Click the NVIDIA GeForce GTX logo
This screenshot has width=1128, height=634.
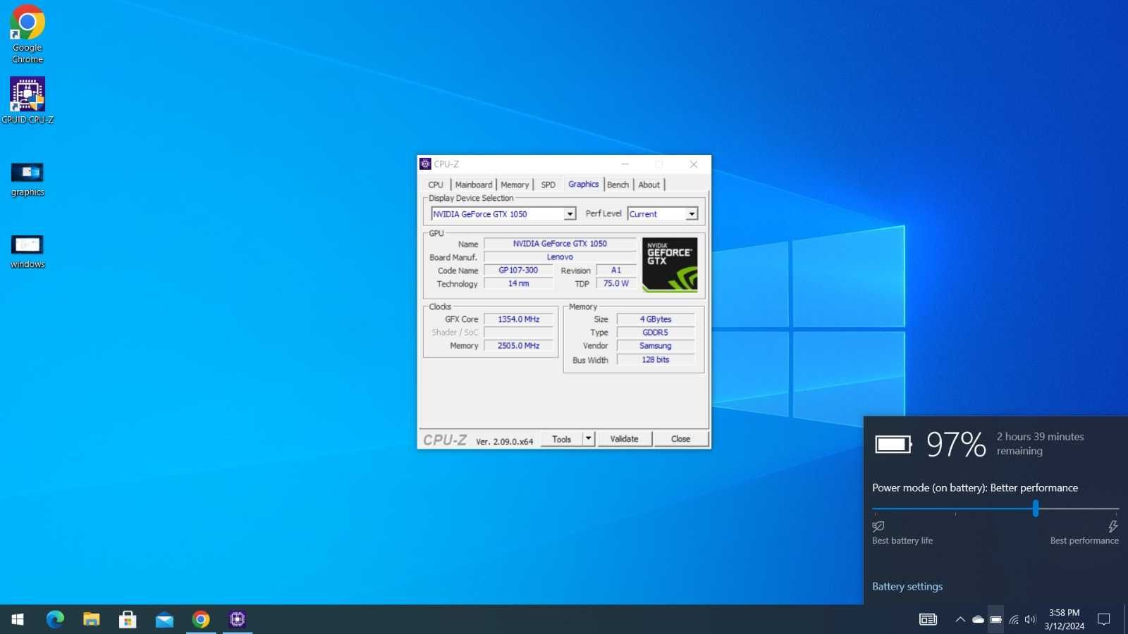pyautogui.click(x=670, y=264)
